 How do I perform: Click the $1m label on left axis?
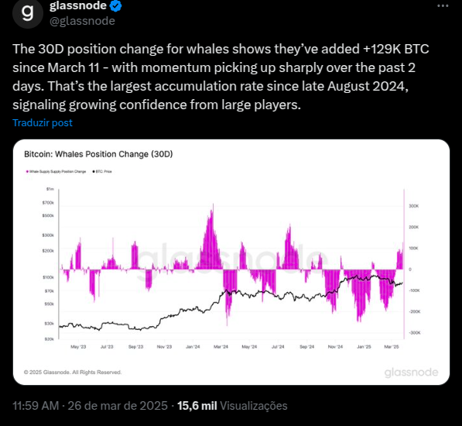click(50, 189)
